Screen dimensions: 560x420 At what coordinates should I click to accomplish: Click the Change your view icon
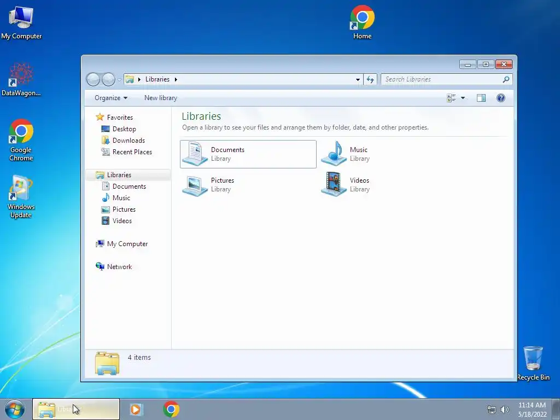coord(451,98)
